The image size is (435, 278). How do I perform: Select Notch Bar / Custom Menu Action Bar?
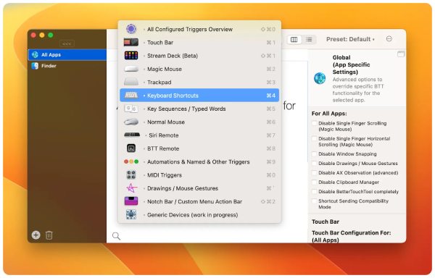click(x=199, y=201)
